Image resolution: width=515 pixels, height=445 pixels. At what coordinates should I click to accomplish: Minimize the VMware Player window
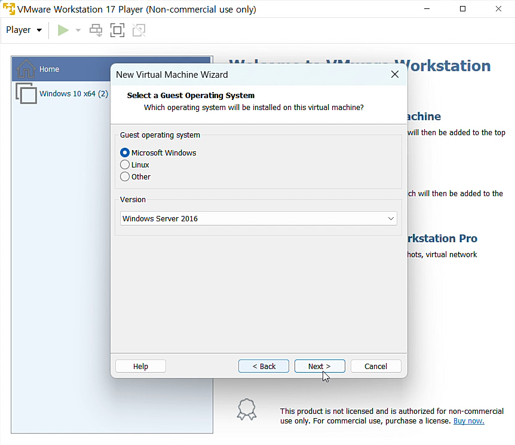tap(427, 9)
